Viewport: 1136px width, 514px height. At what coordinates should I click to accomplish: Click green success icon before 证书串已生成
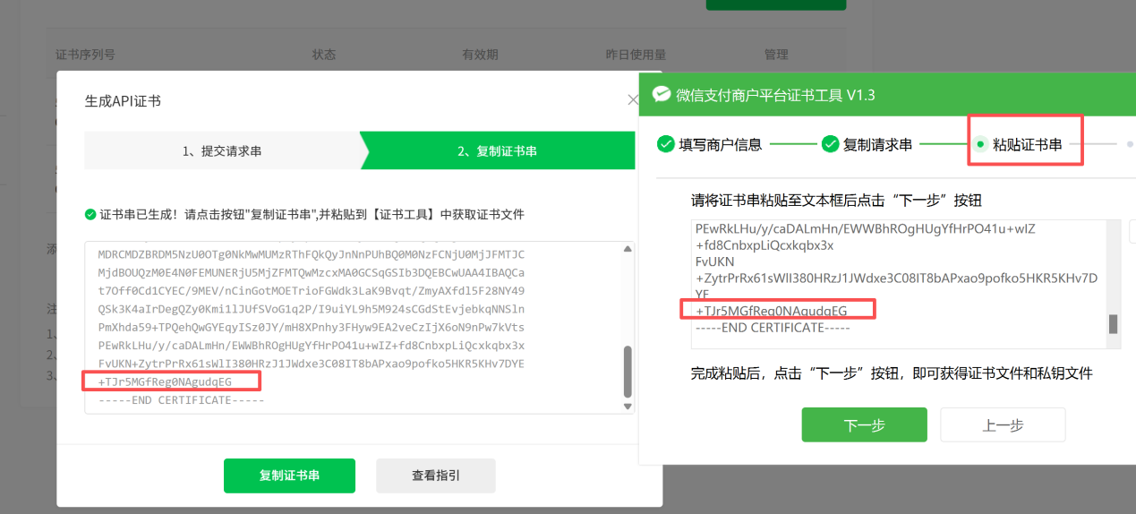coord(90,215)
